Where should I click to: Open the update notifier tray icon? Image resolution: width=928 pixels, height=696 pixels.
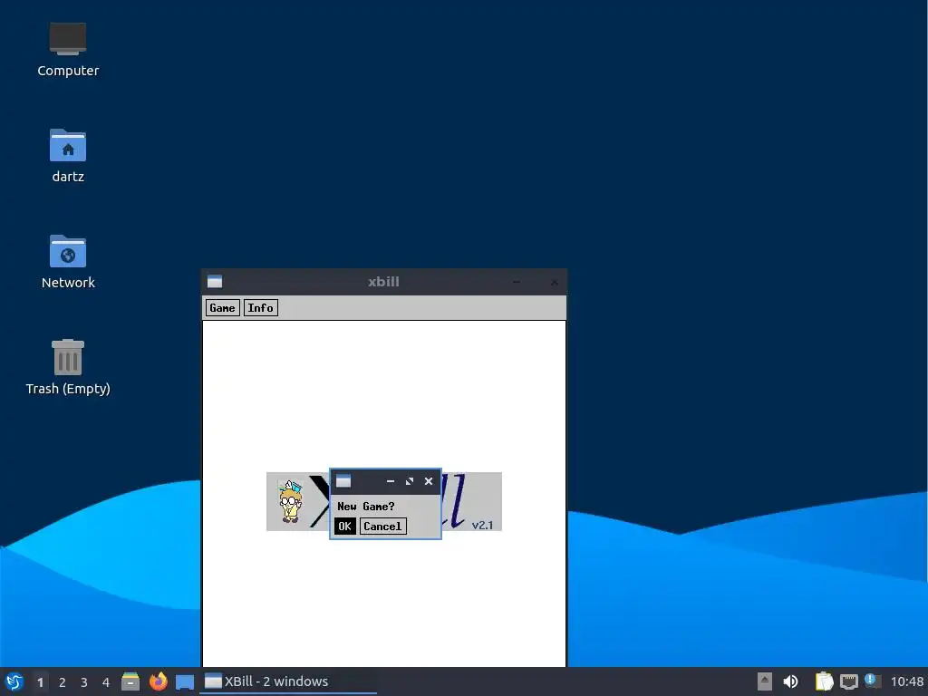pyautogui.click(x=873, y=681)
